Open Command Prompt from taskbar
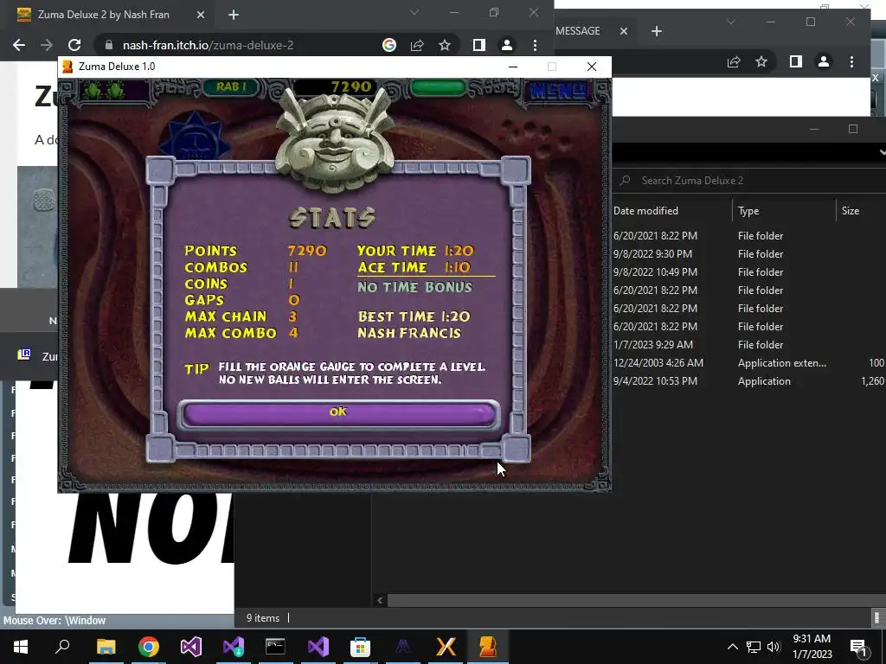 275,647
